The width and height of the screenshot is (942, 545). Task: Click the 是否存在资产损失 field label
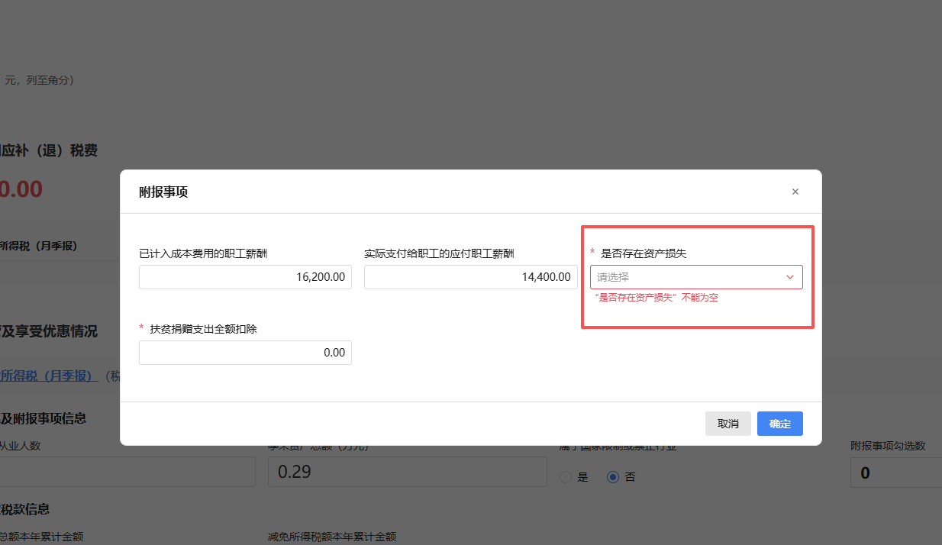pos(644,253)
